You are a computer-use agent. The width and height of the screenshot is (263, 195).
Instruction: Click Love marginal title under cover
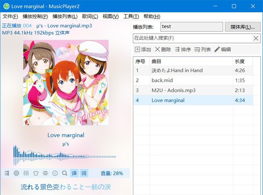pyautogui.click(x=66, y=135)
